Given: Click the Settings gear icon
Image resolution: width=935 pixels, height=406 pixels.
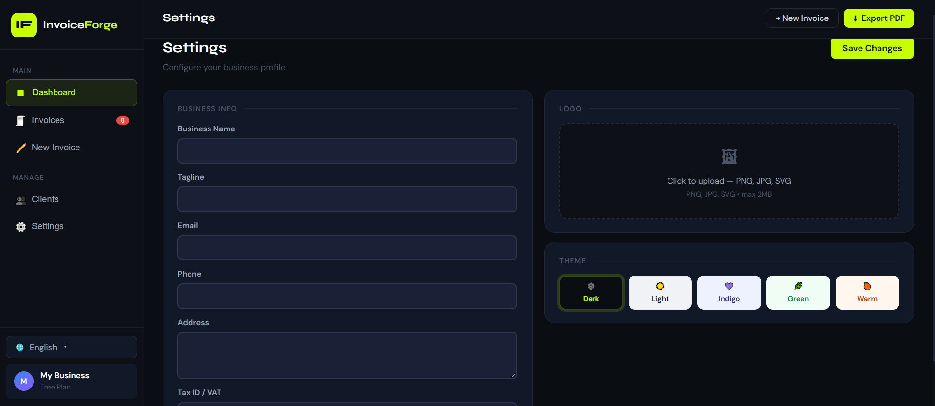Looking at the screenshot, I should 21,227.
